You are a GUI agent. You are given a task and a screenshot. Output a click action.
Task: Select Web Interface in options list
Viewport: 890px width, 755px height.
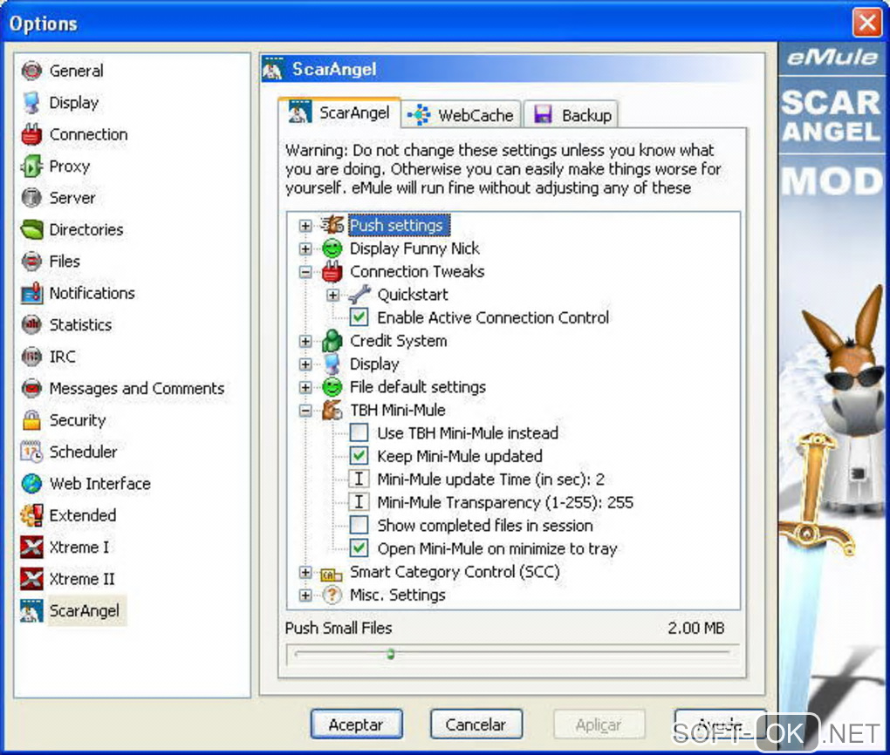[99, 484]
